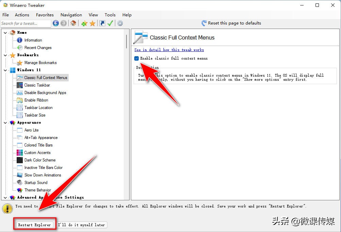Collapse the Windows 11 tree node
This screenshot has width=341, height=232.
(x=5, y=70)
